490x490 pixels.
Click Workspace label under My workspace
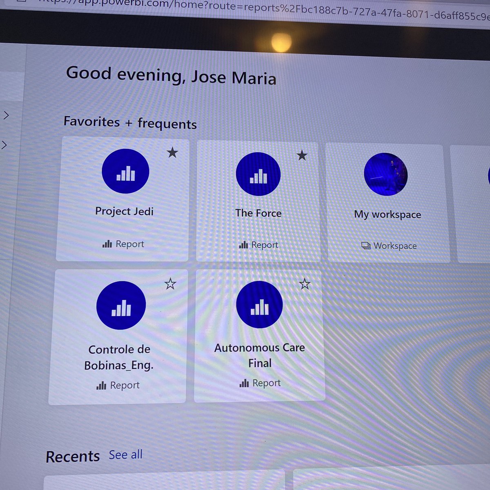pyautogui.click(x=389, y=245)
